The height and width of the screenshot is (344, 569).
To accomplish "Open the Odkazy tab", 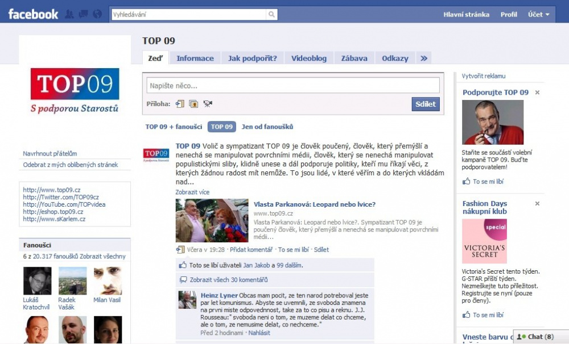I will pyautogui.click(x=395, y=58).
